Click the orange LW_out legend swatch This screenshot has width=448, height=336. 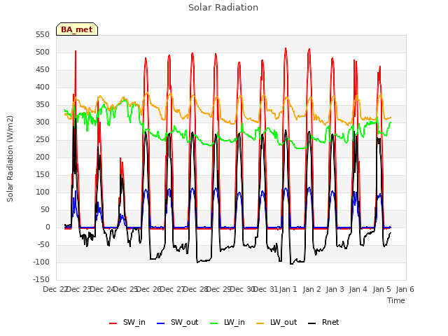(260, 323)
